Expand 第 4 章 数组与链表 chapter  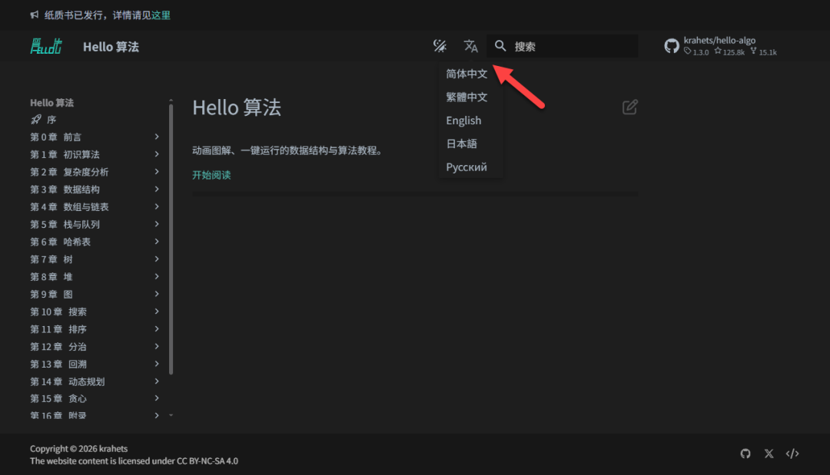[x=157, y=207]
